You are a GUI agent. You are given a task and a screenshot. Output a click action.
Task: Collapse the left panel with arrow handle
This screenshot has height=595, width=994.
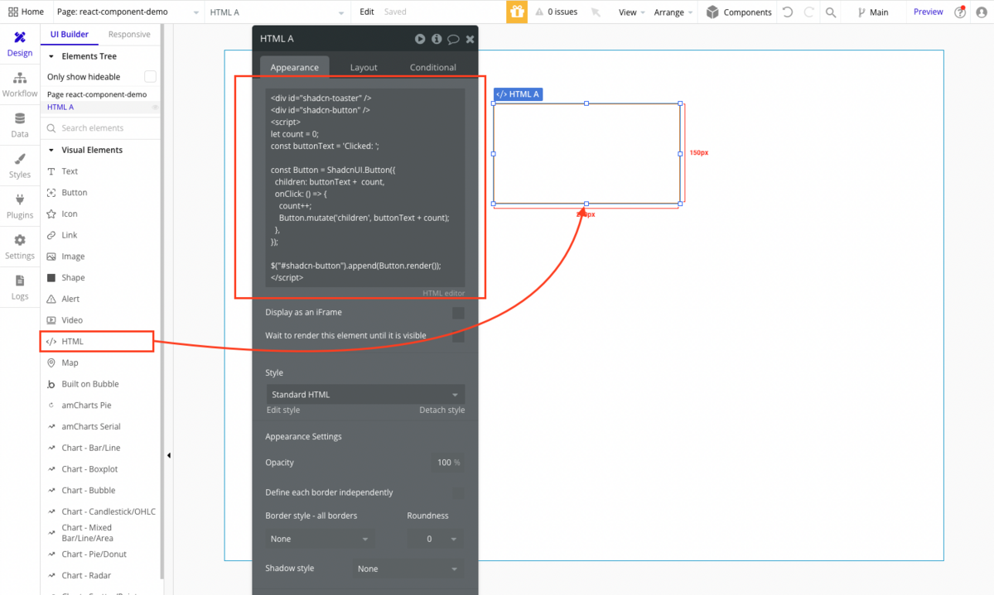[169, 455]
